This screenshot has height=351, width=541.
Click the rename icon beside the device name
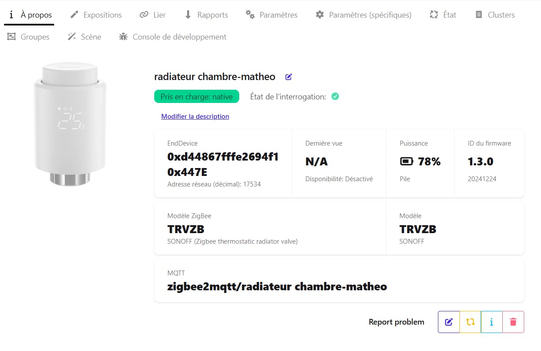289,77
